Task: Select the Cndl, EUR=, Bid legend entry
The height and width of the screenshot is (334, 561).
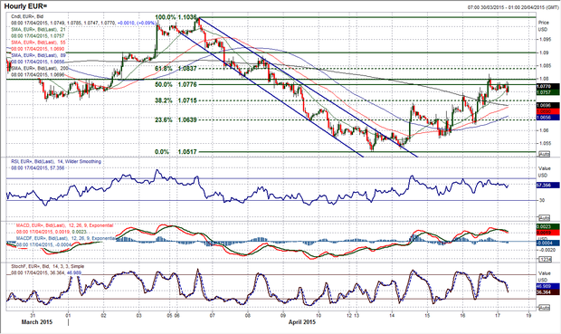Action: tap(27, 16)
